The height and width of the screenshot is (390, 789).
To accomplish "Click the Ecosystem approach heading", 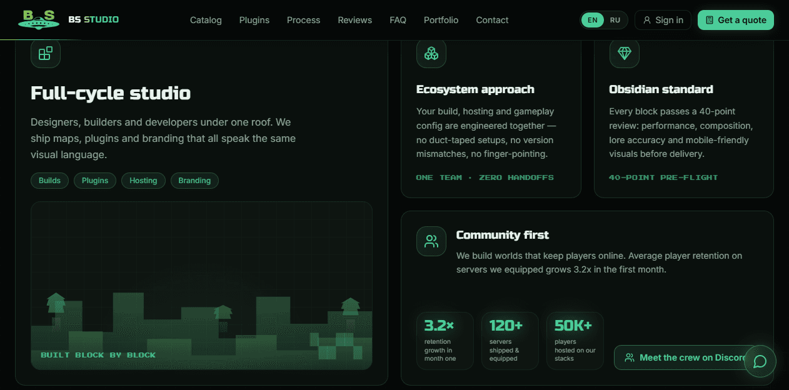I will [475, 89].
